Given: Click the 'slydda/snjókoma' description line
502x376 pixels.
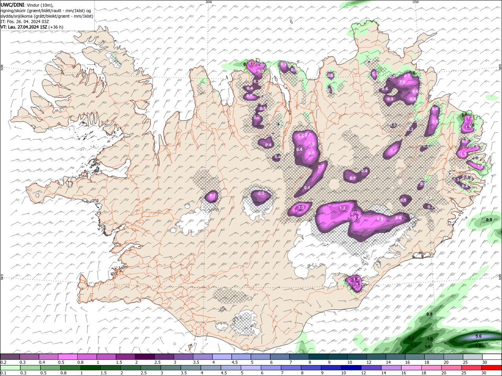Looking at the screenshot, I should point(47,16).
